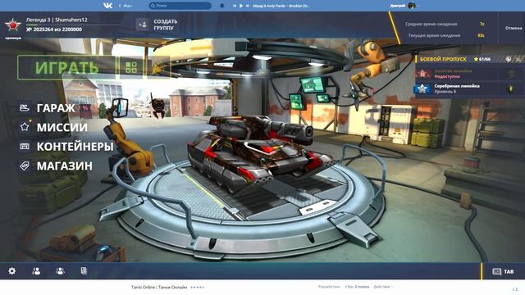Open the КОНТЕЙНЕРЫ containers menu

[75, 147]
